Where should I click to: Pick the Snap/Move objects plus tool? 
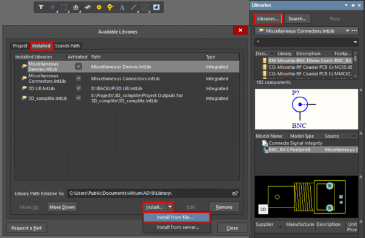[52, 7]
